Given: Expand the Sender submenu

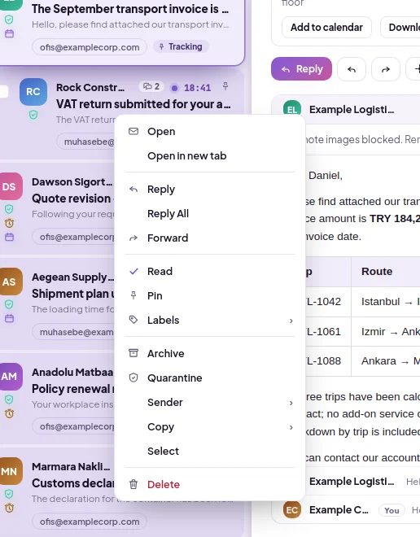Looking at the screenshot, I should (x=210, y=403).
